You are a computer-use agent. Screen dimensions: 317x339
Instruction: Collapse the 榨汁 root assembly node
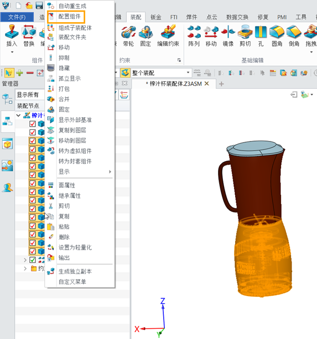click(18, 116)
